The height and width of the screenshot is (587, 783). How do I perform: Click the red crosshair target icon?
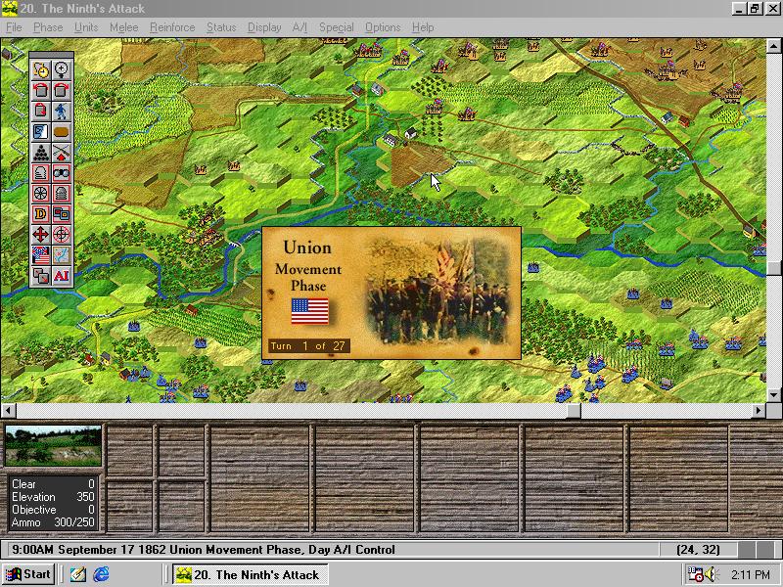(x=61, y=234)
